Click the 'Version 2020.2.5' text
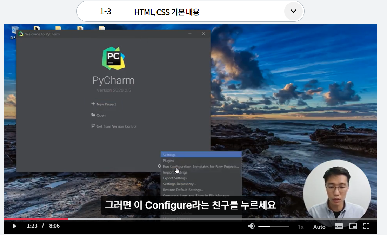The image size is (387, 235). 114,90
